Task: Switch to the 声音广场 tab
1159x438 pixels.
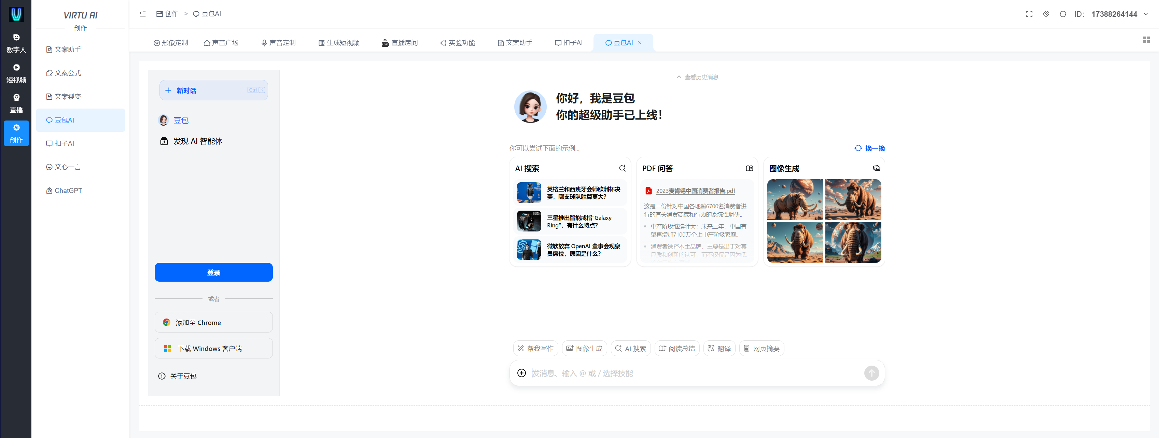Action: click(221, 43)
